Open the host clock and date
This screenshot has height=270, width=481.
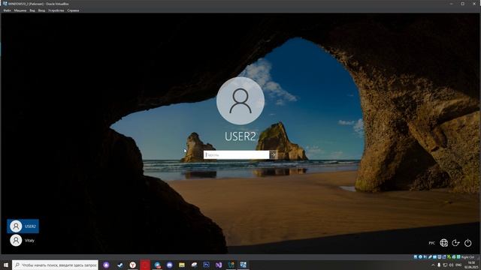(x=470, y=265)
